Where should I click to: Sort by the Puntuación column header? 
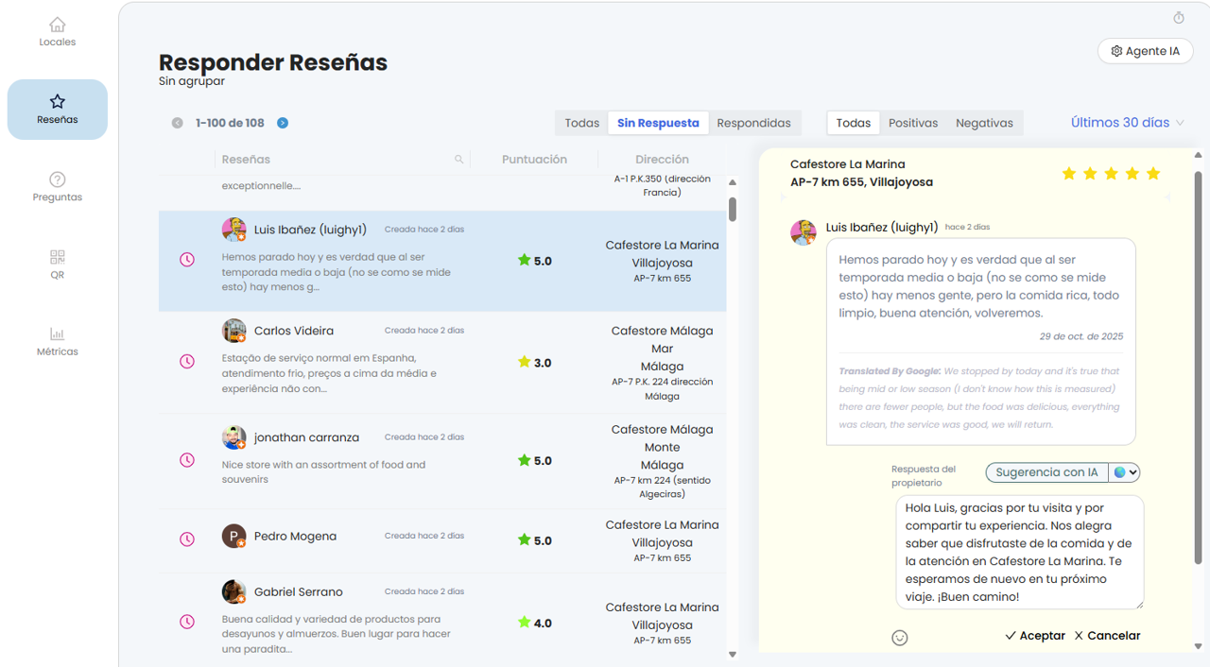(534, 160)
